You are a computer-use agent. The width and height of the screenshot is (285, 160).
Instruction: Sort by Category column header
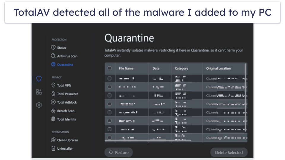pyautogui.click(x=181, y=68)
